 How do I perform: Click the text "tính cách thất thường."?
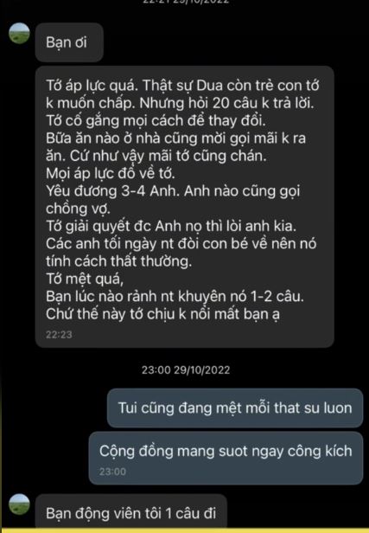(x=118, y=261)
